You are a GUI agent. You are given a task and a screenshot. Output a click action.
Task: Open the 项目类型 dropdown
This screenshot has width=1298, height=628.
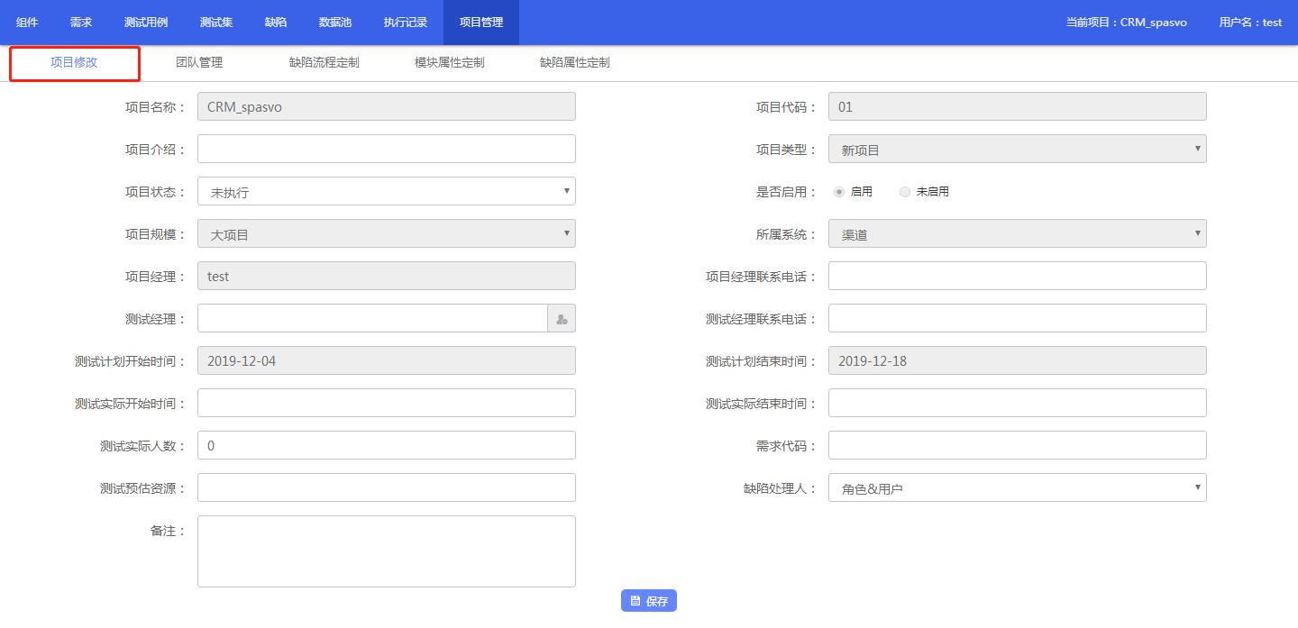1017,150
